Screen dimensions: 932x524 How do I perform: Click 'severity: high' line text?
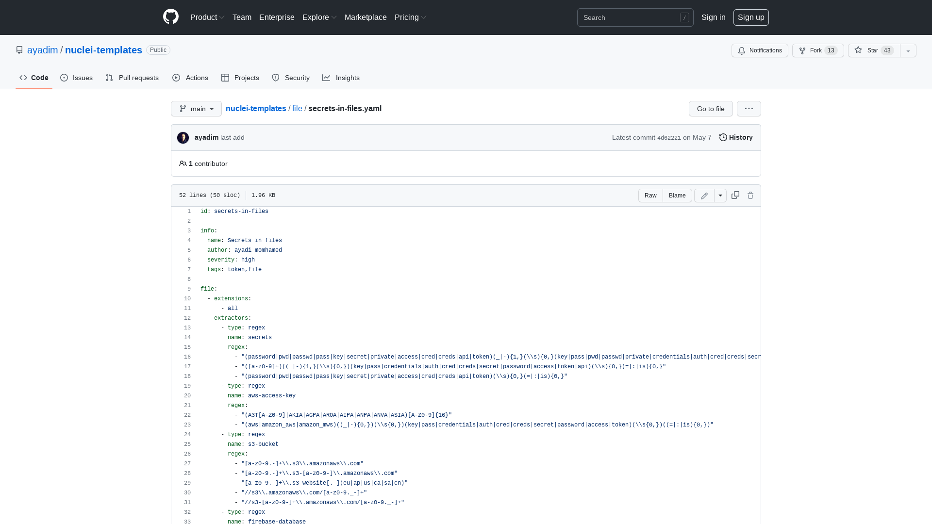point(231,260)
